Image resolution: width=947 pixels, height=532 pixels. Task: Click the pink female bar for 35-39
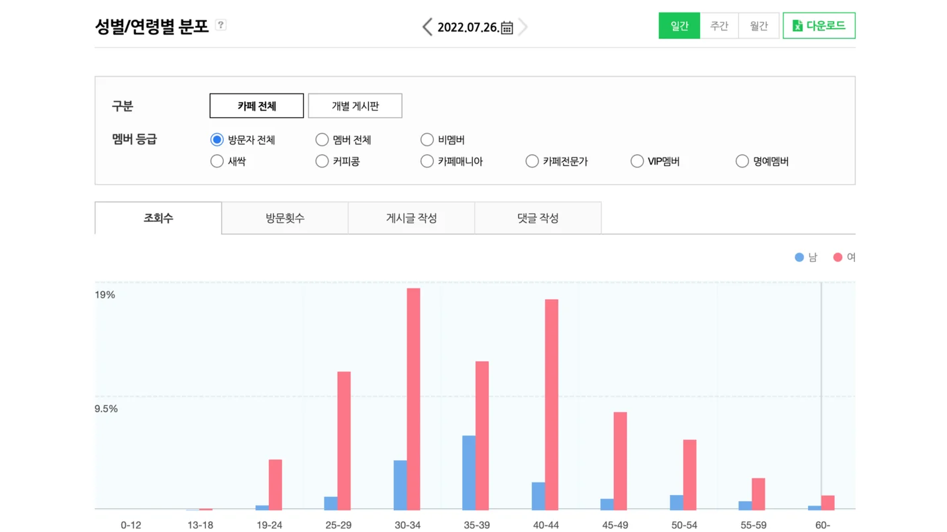point(482,435)
